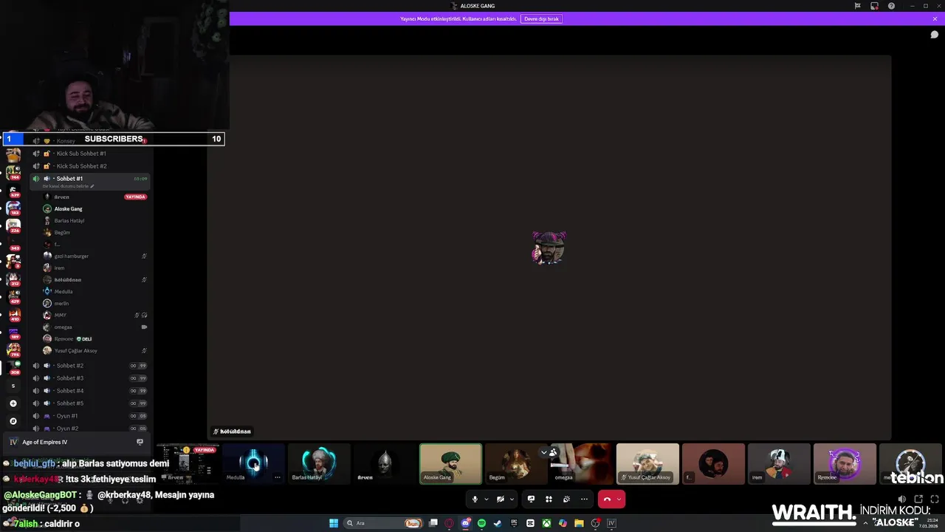The width and height of the screenshot is (945, 532).
Task: Disconnect with the red hang-up button
Action: click(607, 499)
